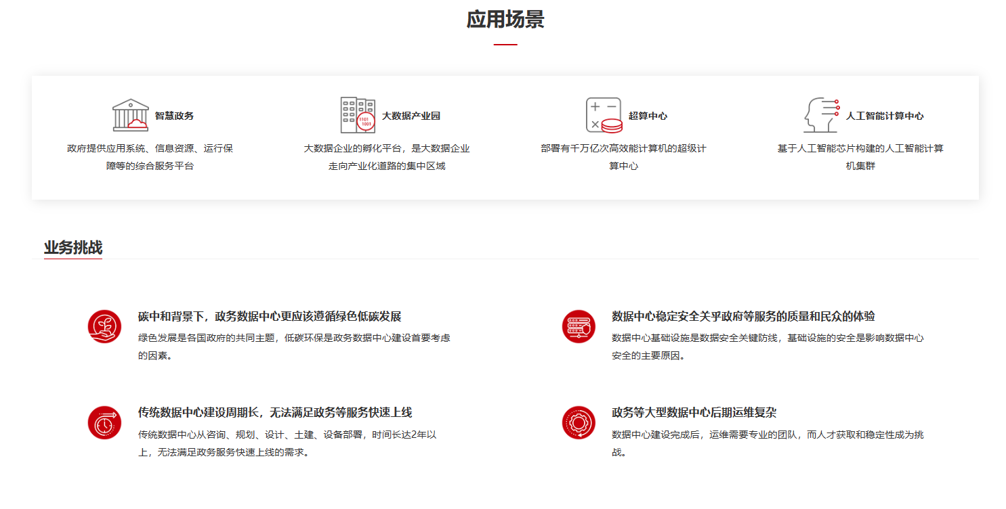Click the 智慧政务 description about 综合服务平台
1006x509 pixels.
coord(150,157)
